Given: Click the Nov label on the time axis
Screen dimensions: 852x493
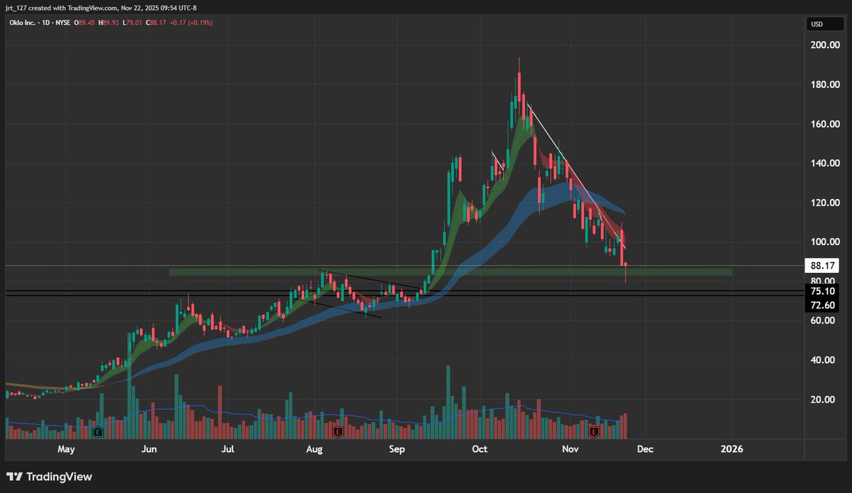Looking at the screenshot, I should [570, 449].
